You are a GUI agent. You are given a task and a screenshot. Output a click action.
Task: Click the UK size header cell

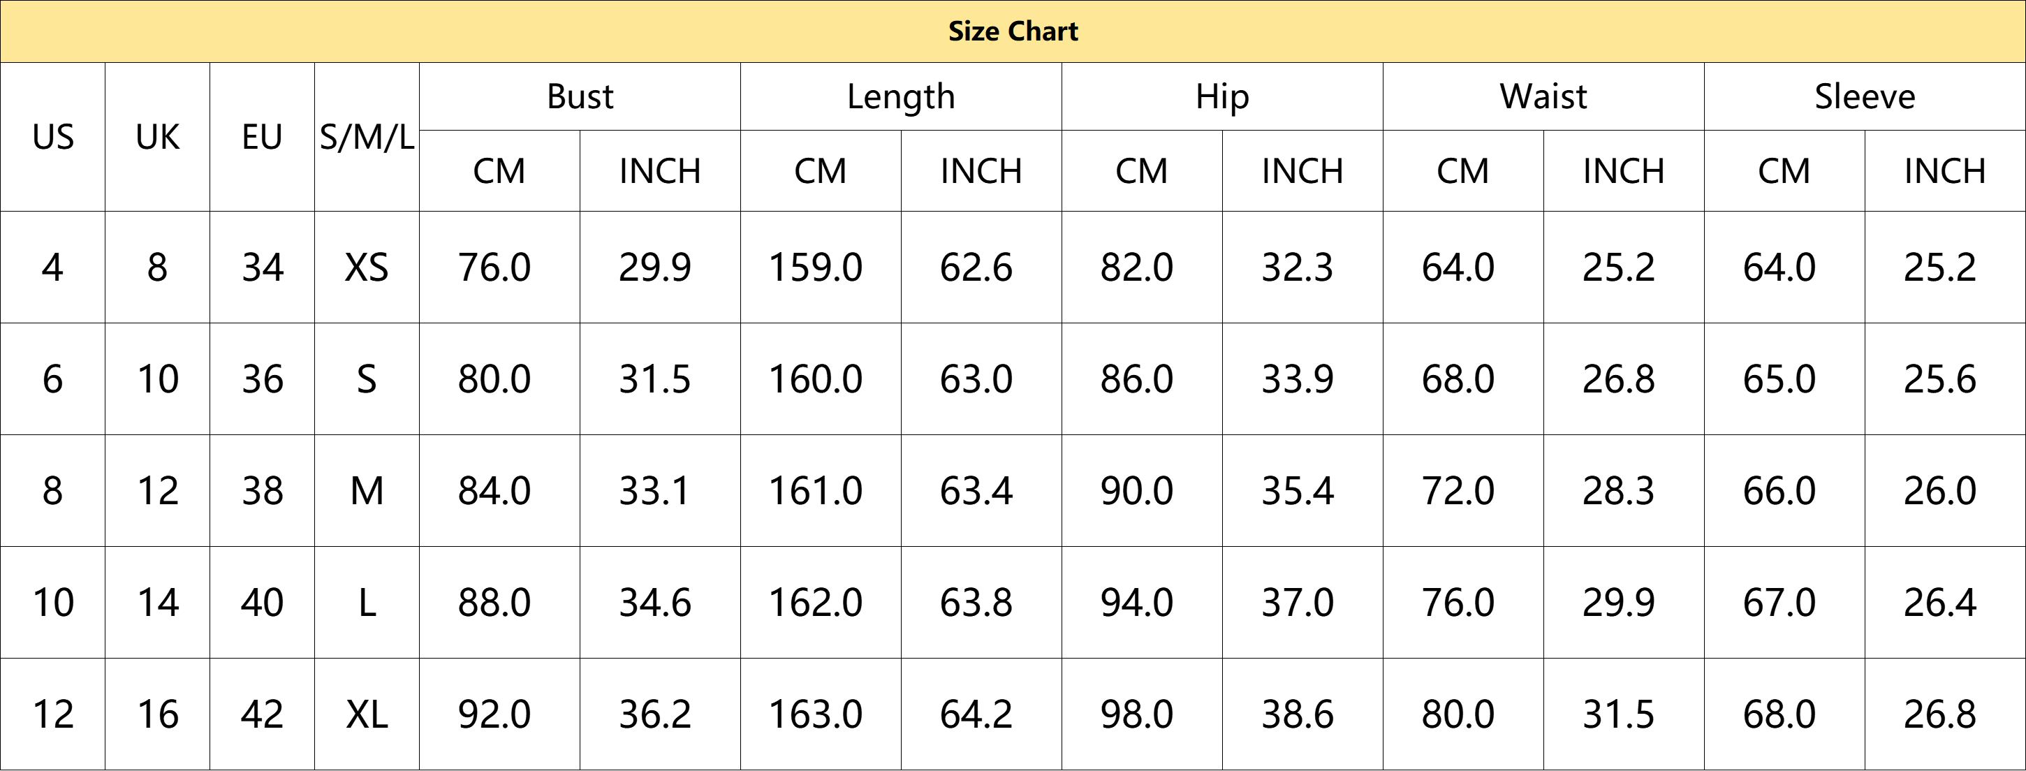(x=157, y=137)
